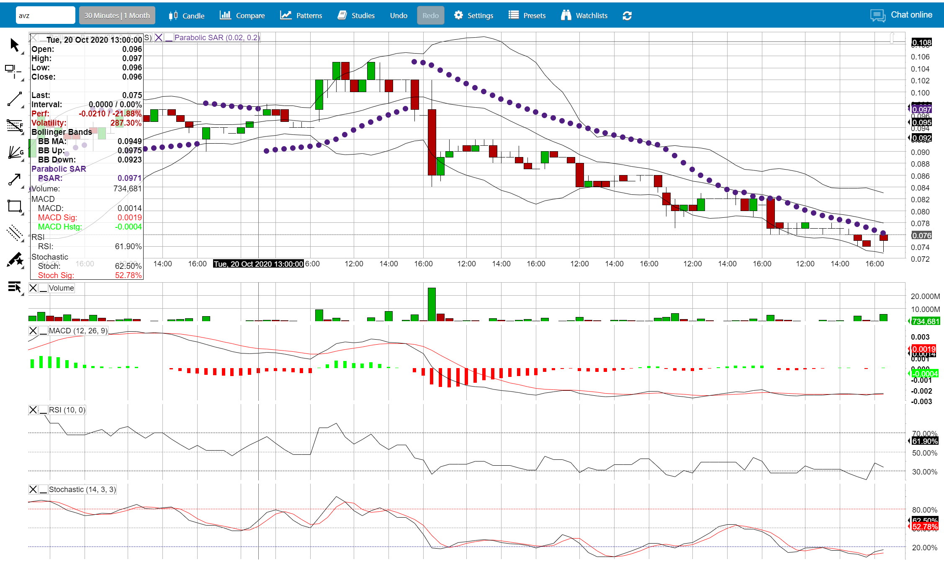The width and height of the screenshot is (944, 562).
Task: Open the Watchlists menu
Action: 584,15
